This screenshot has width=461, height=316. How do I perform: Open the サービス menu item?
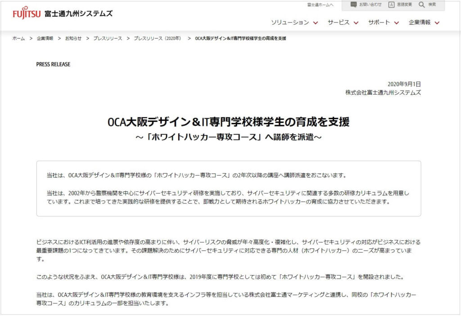pos(339,23)
